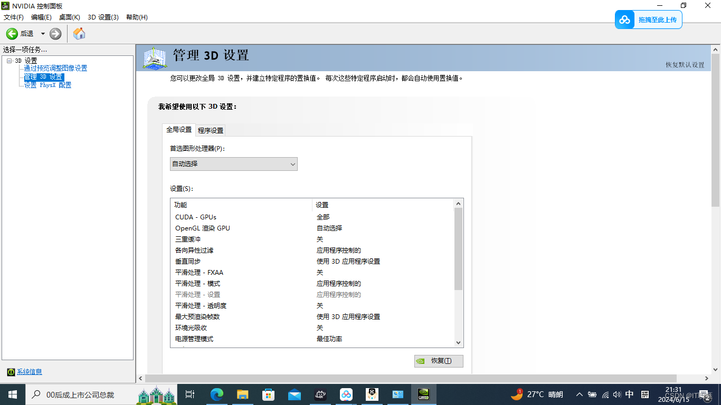This screenshot has width=721, height=405.
Task: Open the 系统信息 link
Action: pyautogui.click(x=30, y=372)
